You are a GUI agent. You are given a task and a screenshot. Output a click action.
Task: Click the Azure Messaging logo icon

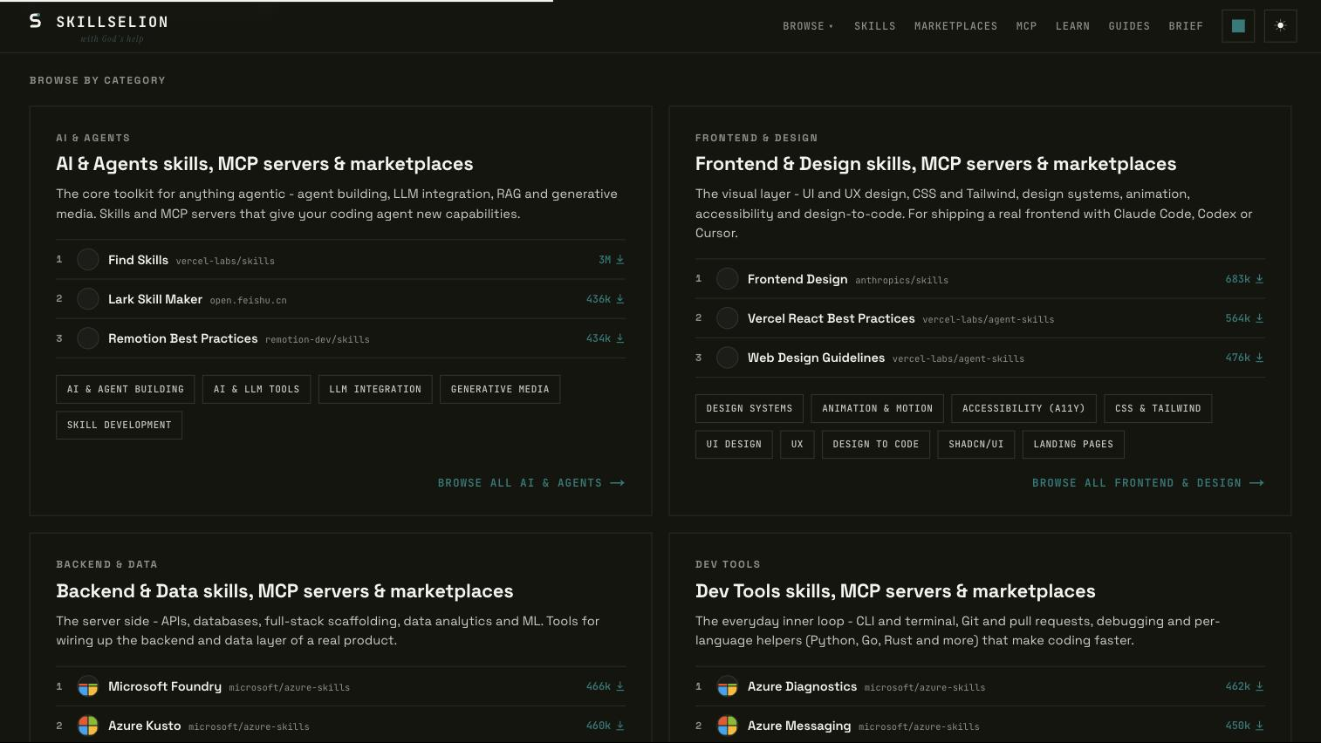728,726
